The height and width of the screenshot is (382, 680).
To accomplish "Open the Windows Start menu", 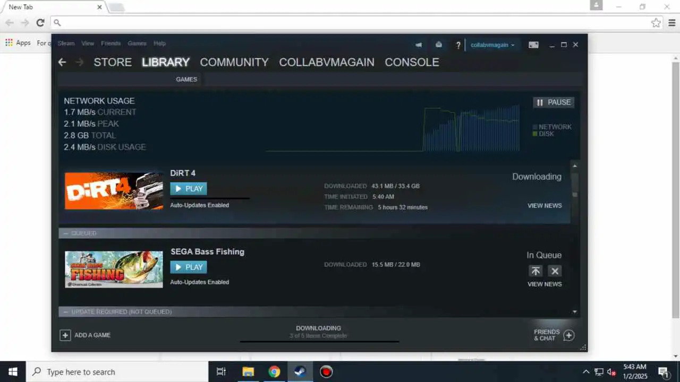I will coord(13,372).
